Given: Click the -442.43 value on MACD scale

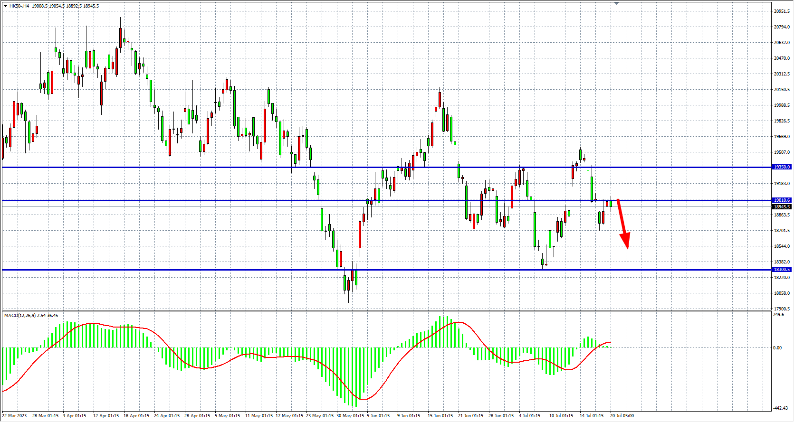Looking at the screenshot, I should tap(780, 408).
